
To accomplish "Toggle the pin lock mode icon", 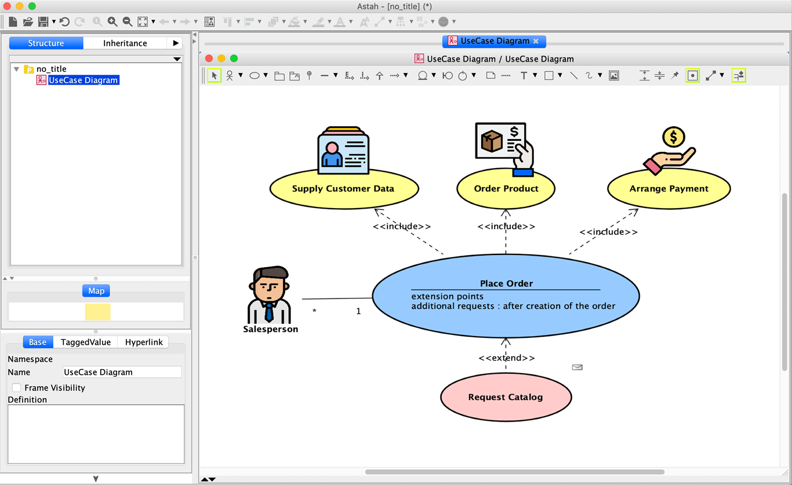I will pos(675,75).
